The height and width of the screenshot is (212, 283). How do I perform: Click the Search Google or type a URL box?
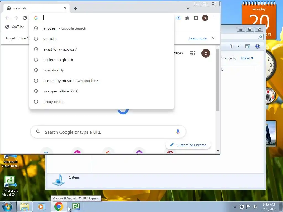point(108,132)
